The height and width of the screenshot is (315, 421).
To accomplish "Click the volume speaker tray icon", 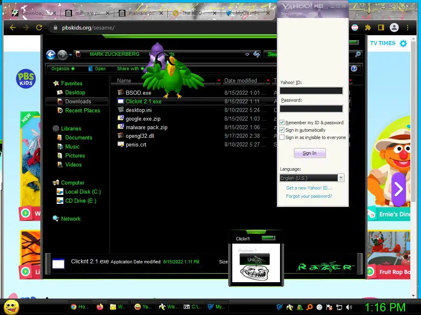I will coord(349,307).
